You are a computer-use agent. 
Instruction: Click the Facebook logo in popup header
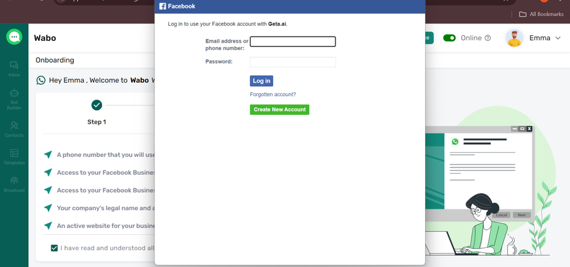163,6
